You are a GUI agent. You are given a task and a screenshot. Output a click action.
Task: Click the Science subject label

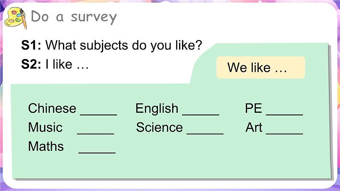point(159,127)
